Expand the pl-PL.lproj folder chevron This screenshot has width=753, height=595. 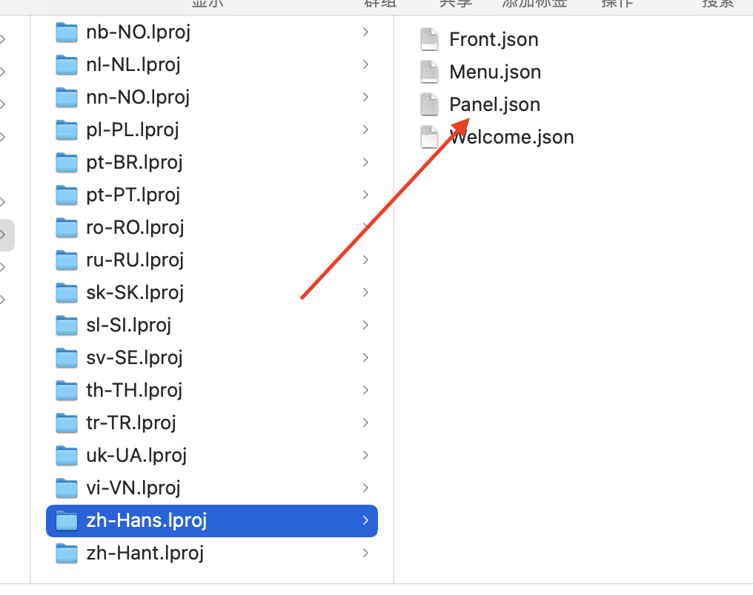(365, 130)
